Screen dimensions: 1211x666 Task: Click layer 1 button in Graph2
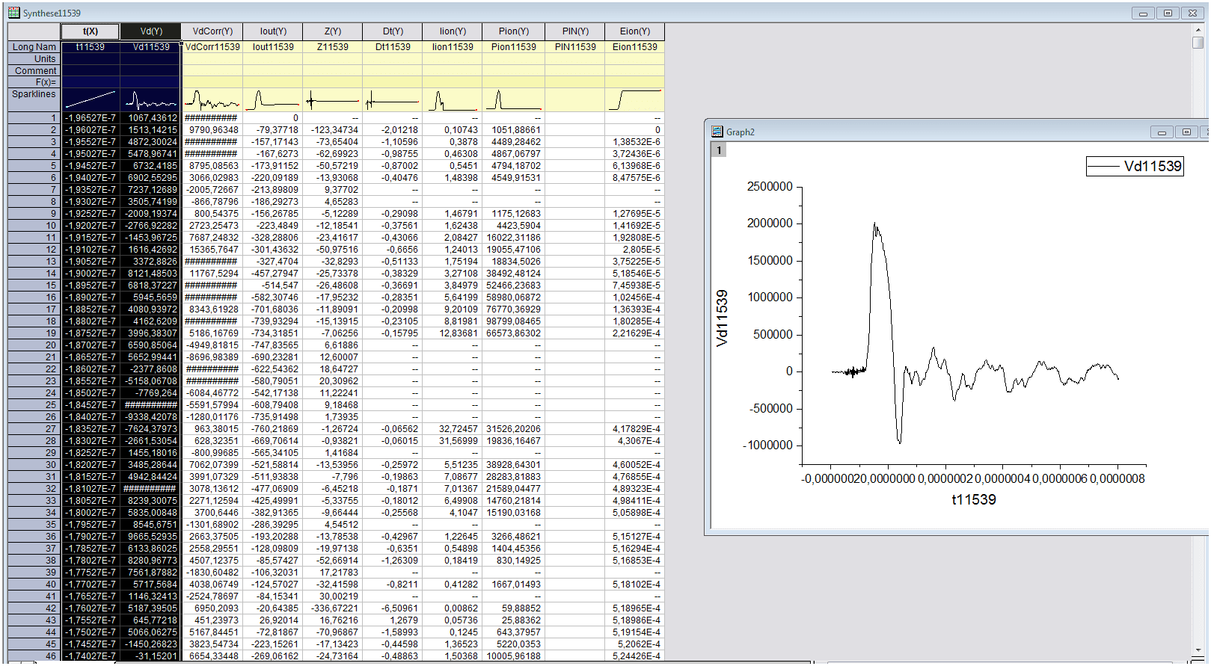pos(719,150)
